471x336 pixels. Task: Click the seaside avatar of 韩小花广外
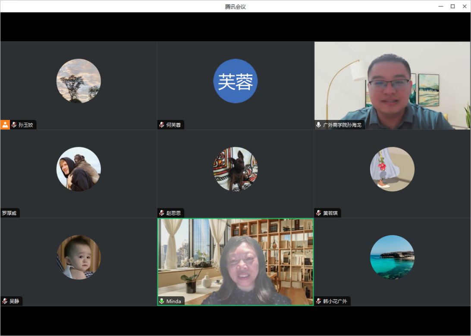coord(392,257)
